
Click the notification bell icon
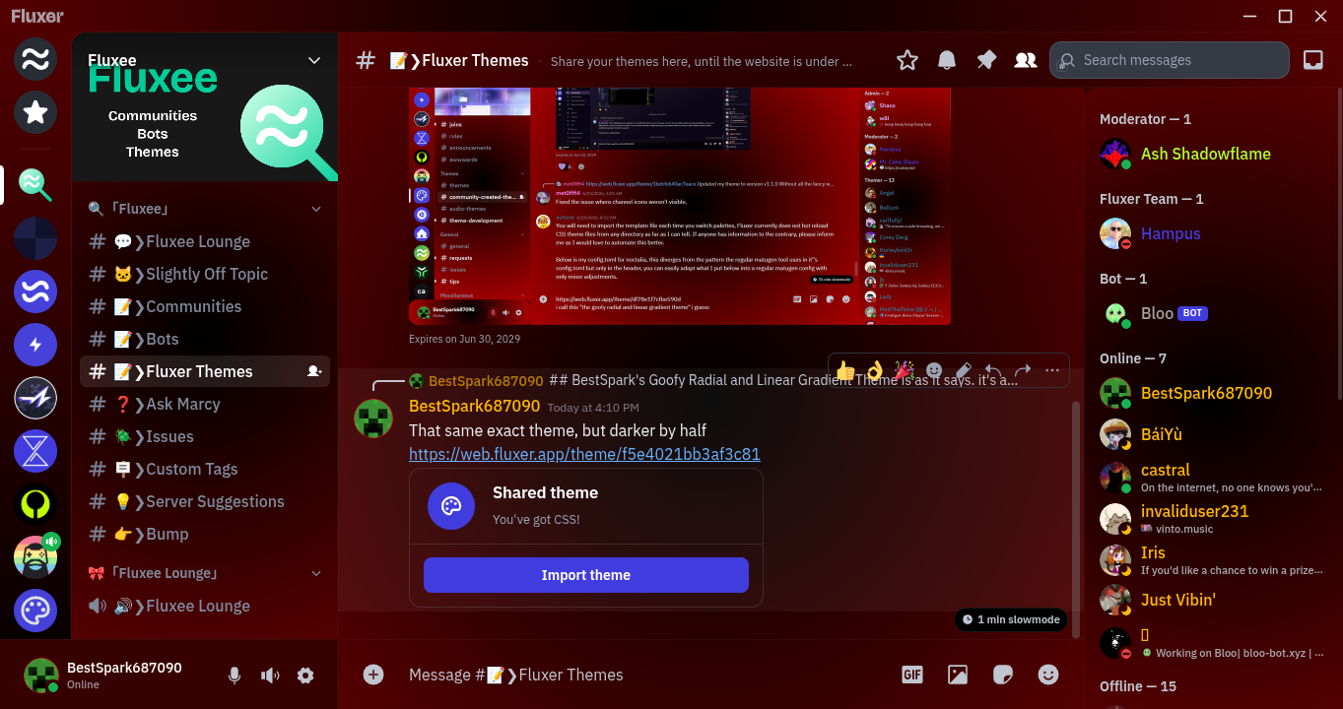tap(947, 60)
